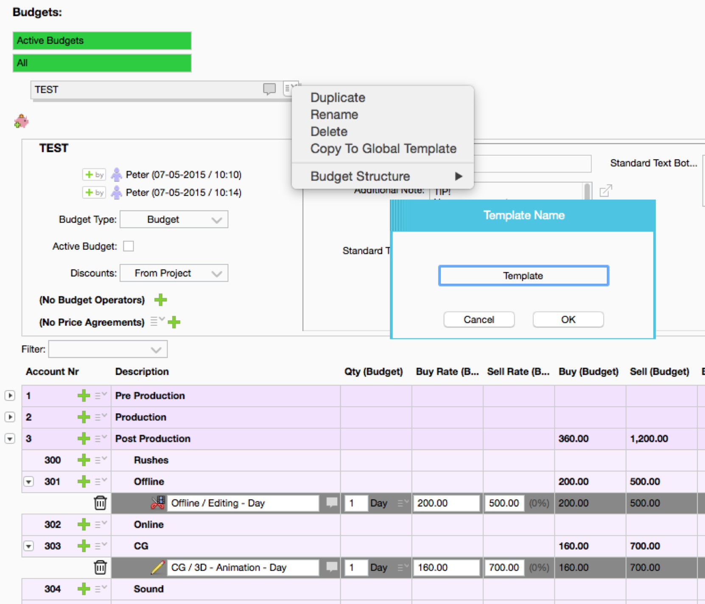Viewport: 705px width, 604px height.
Task: Click Post Production sell total 1,200.00
Action: [x=649, y=438]
